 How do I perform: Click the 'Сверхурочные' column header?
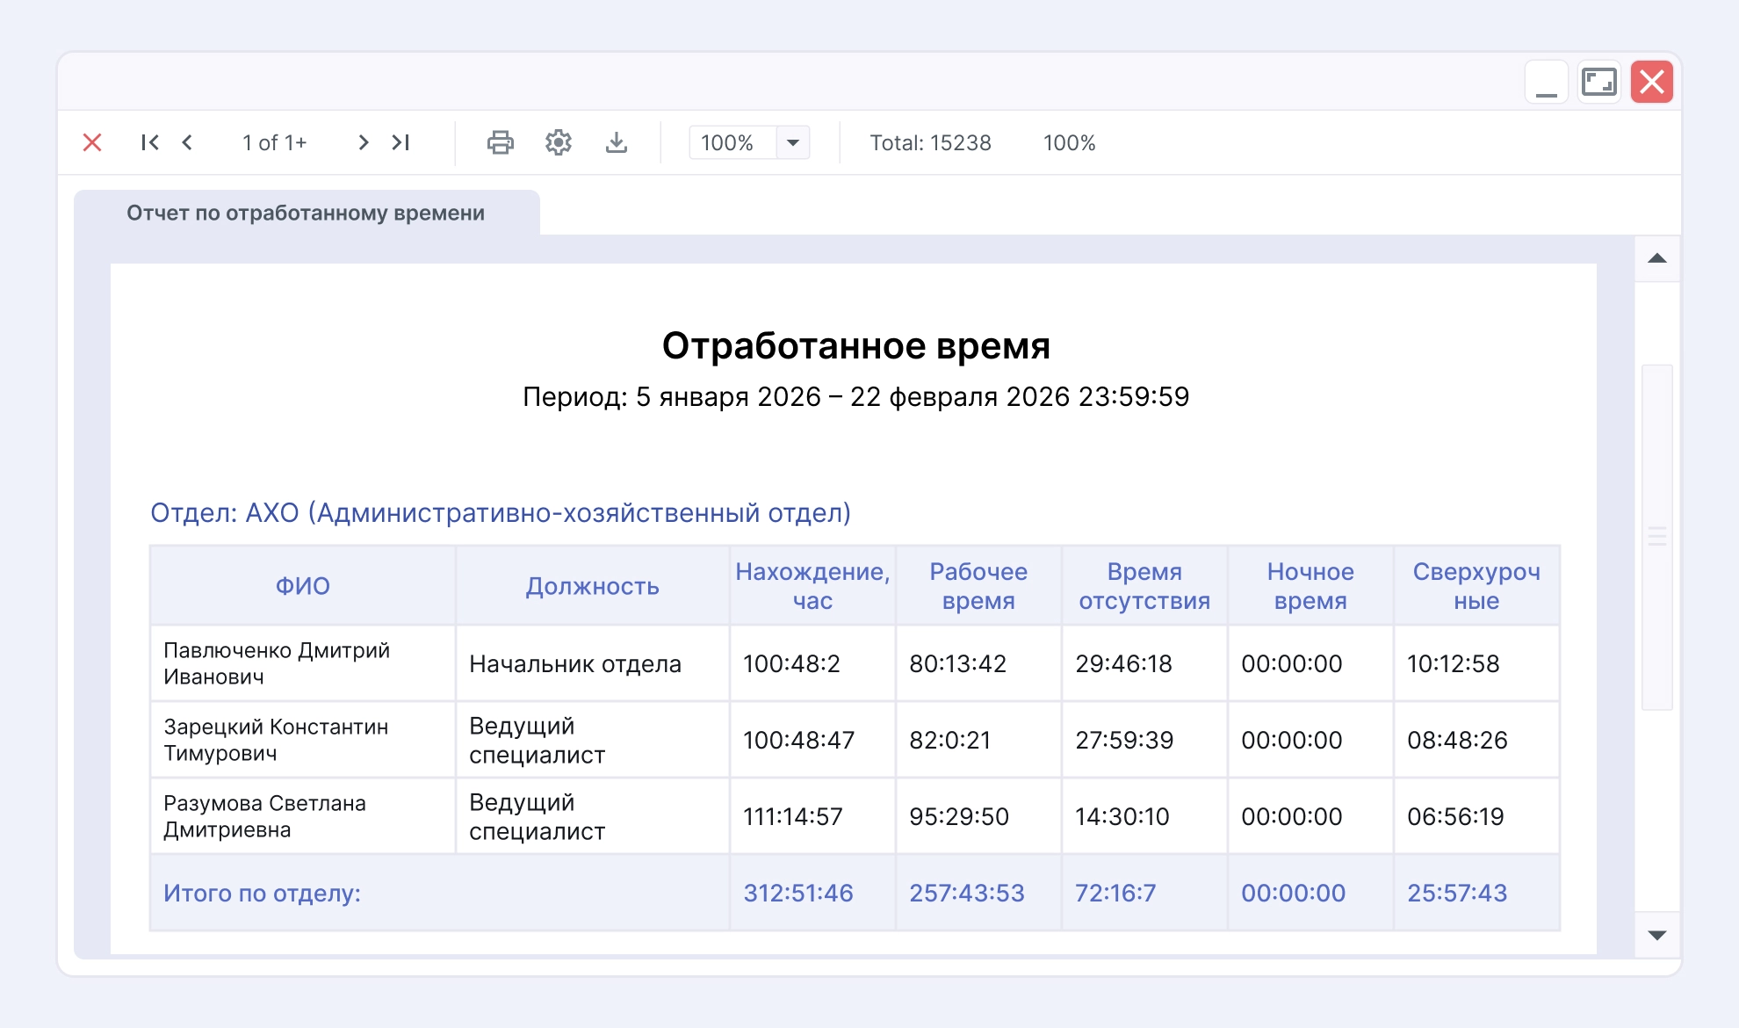(1476, 586)
